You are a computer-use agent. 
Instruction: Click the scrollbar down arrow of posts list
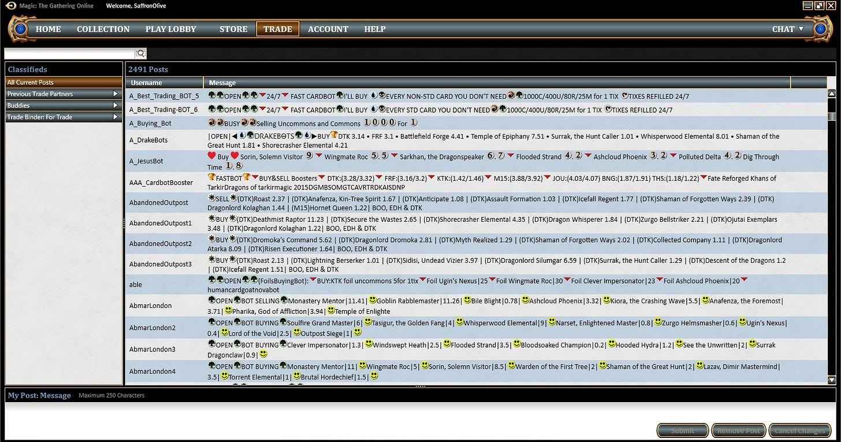[x=832, y=380]
